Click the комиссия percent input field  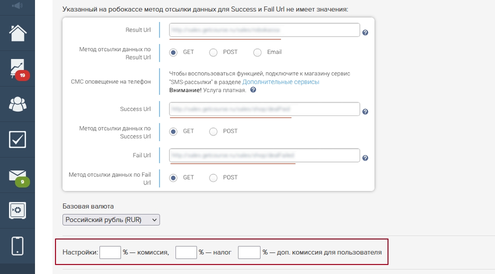[x=110, y=252]
